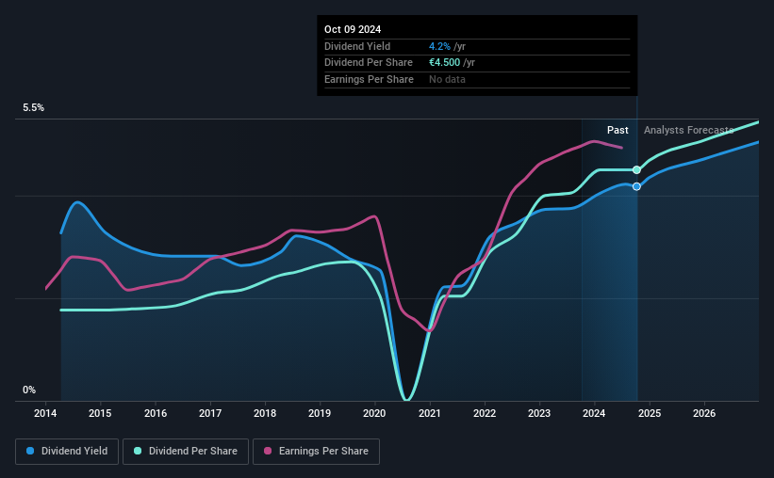Click the 2025 x-axis label

650,413
